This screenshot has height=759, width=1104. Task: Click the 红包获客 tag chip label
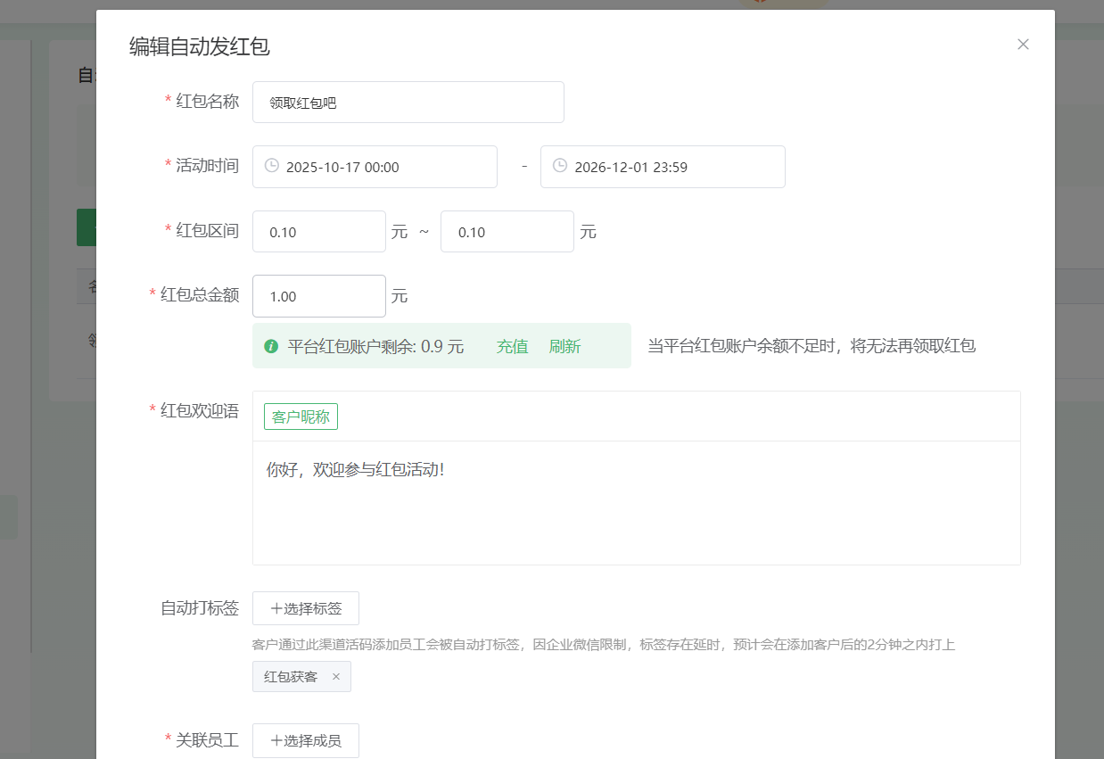tap(291, 677)
